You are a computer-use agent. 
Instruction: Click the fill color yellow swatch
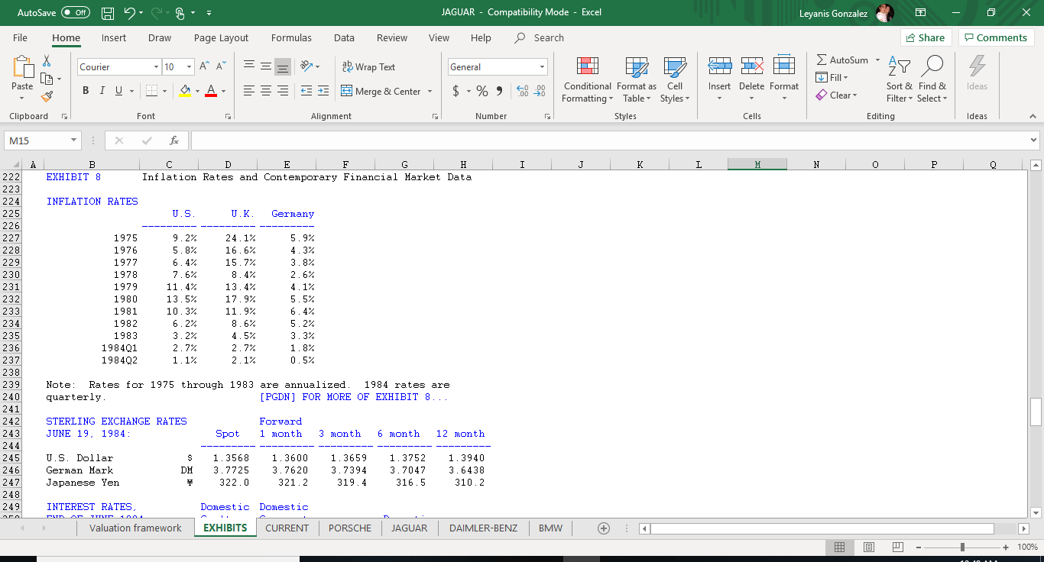pos(184,91)
